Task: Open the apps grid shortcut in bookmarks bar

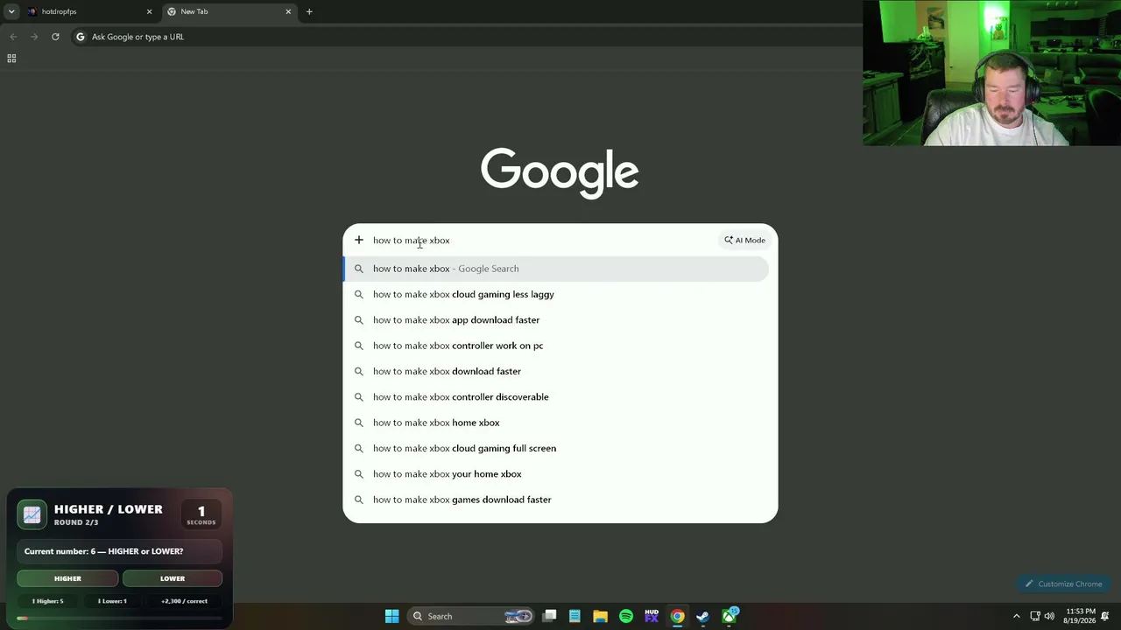Action: tap(11, 59)
